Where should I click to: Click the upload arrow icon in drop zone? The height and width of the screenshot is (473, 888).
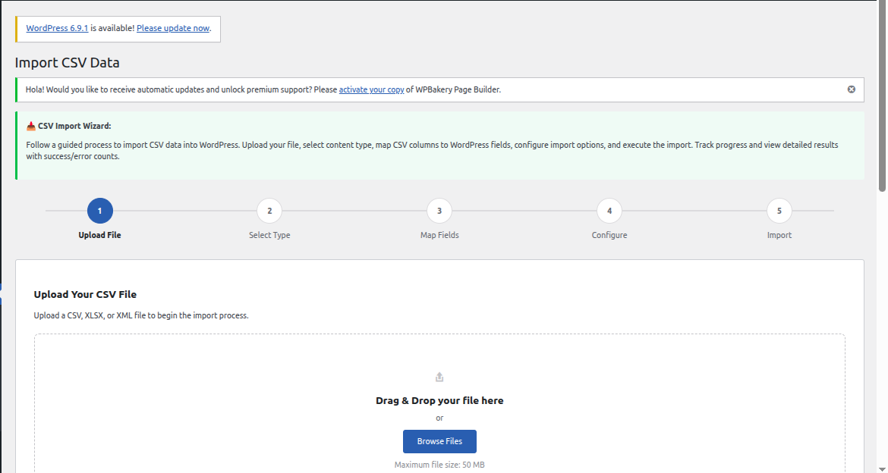[439, 377]
